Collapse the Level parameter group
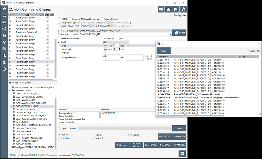Image resolution: width=262 pixels, height=159 pixels. pos(60,42)
